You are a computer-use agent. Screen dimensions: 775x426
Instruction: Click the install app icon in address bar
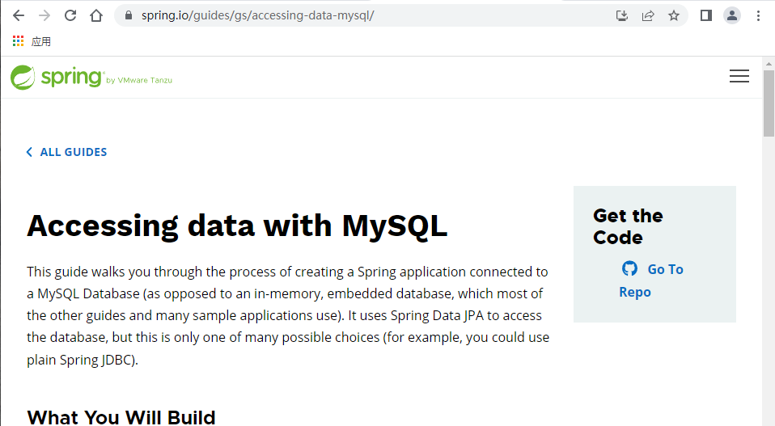coord(622,15)
